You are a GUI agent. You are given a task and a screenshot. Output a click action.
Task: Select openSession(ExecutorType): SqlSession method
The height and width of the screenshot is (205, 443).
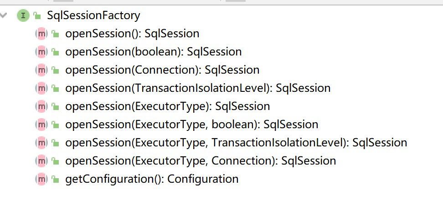pos(168,106)
